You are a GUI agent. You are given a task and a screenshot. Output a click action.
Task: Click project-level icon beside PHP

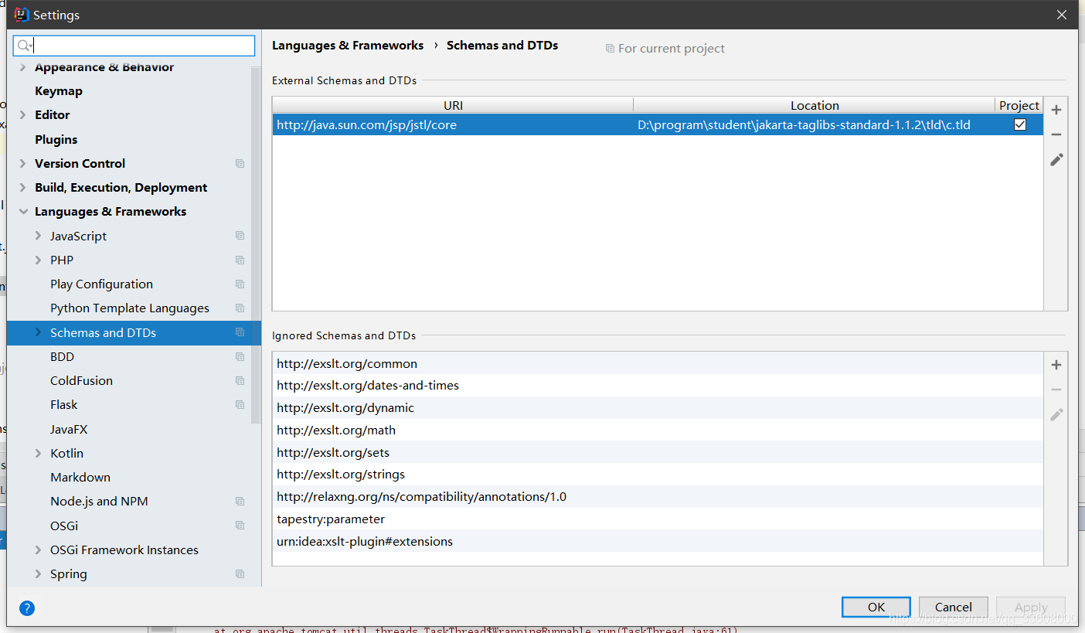coord(240,260)
